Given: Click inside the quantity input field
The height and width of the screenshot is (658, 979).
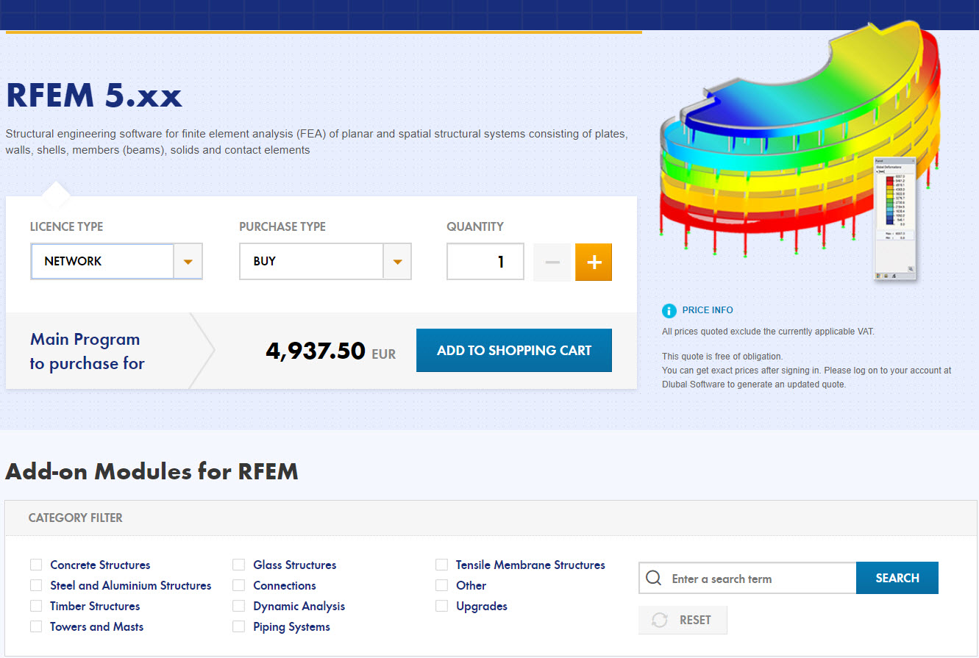Looking at the screenshot, I should (485, 261).
